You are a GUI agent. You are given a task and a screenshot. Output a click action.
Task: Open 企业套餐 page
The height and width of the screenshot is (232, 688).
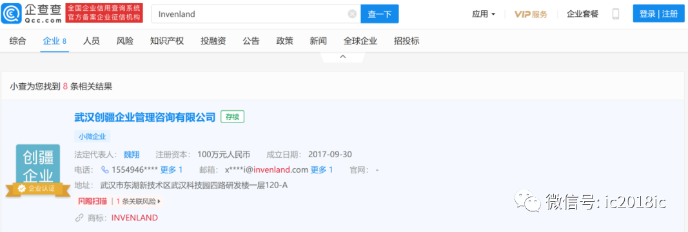pos(583,14)
